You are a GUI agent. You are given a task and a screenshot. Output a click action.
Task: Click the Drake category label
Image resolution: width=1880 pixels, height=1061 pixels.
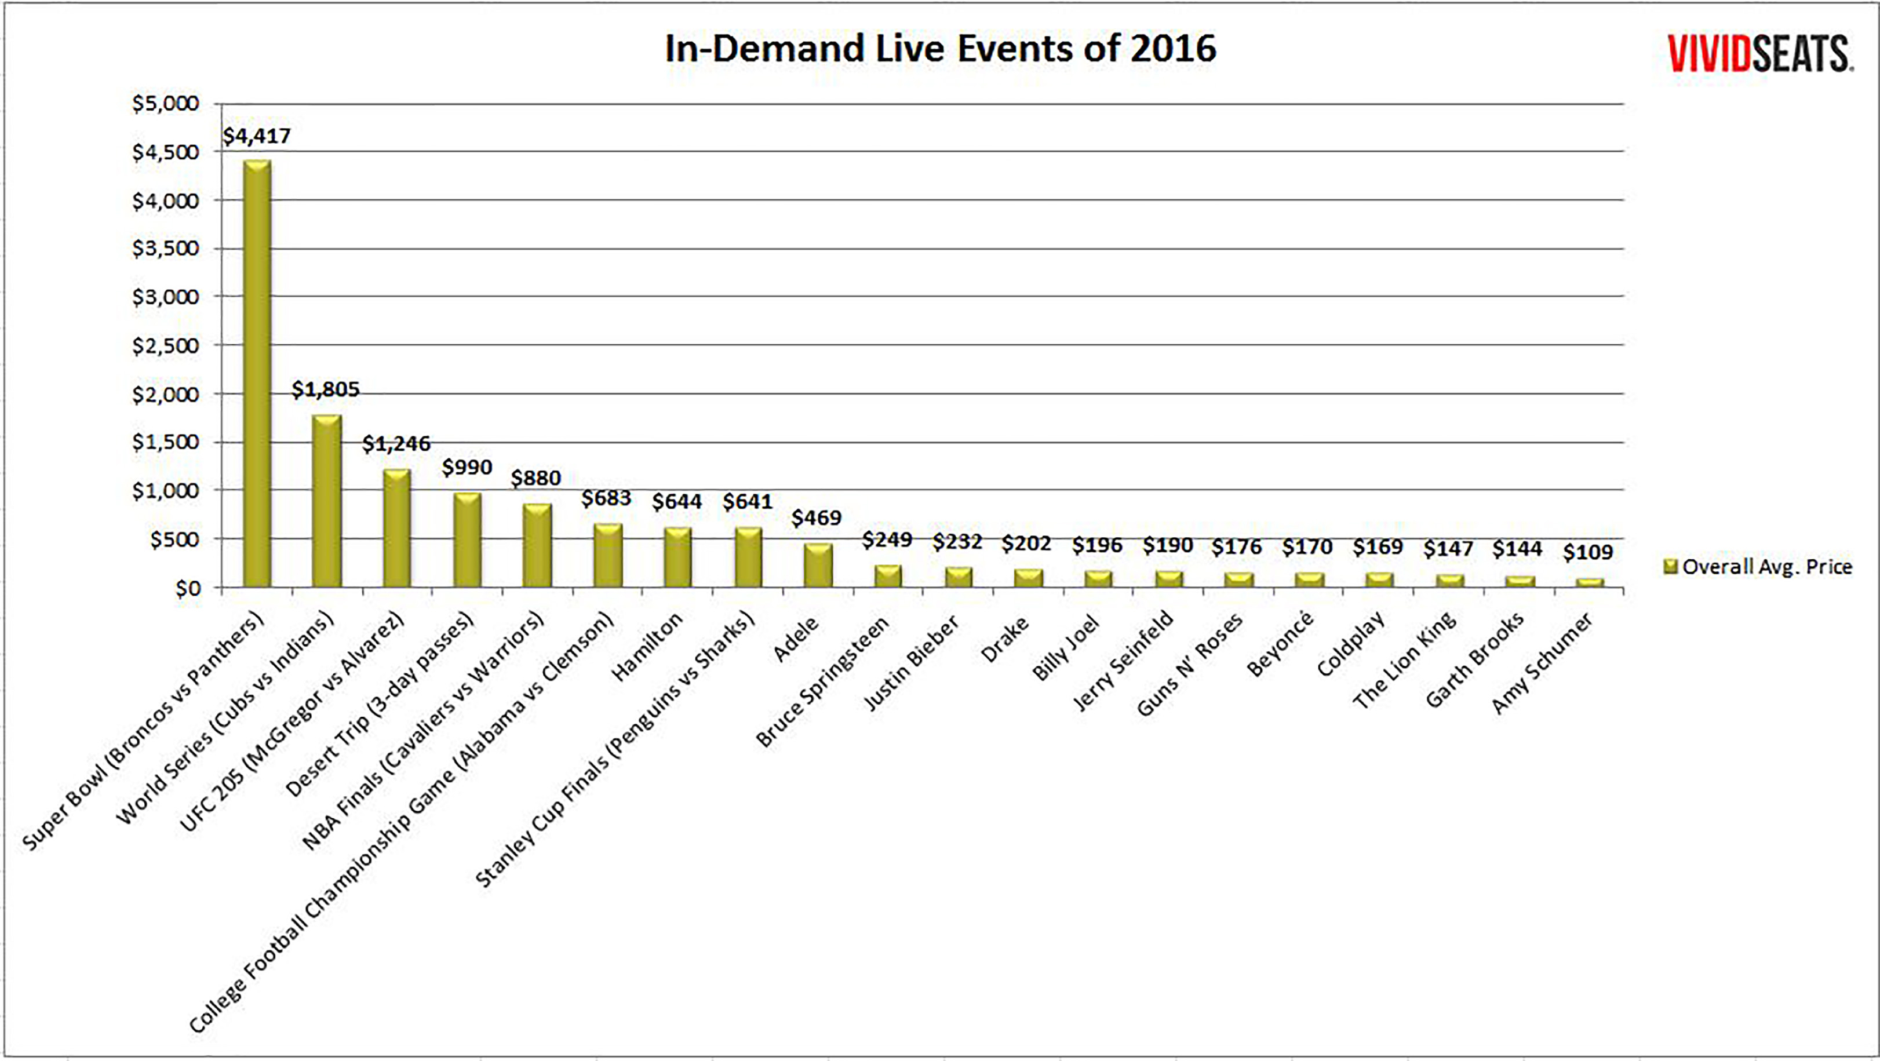pyautogui.click(x=1005, y=639)
